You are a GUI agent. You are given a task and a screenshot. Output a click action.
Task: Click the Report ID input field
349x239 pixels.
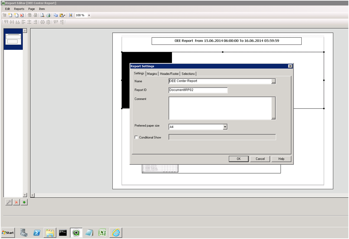(198, 90)
